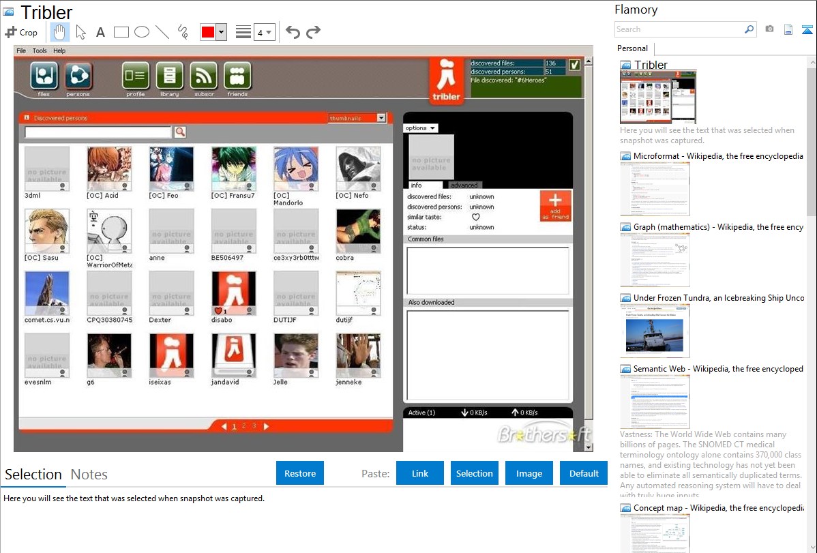Open the color dropdown arrow
Image resolution: width=817 pixels, height=553 pixels.
[222, 32]
